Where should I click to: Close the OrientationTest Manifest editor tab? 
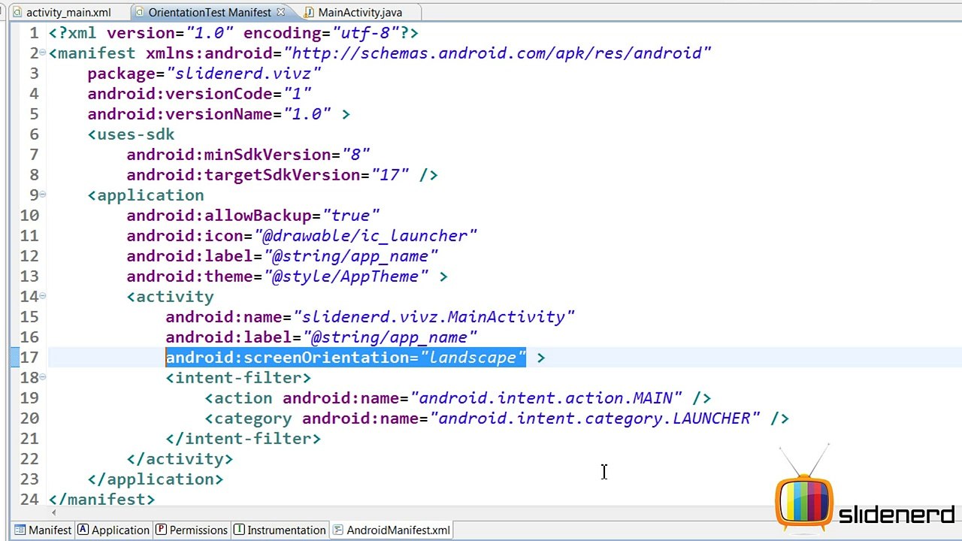pos(280,12)
